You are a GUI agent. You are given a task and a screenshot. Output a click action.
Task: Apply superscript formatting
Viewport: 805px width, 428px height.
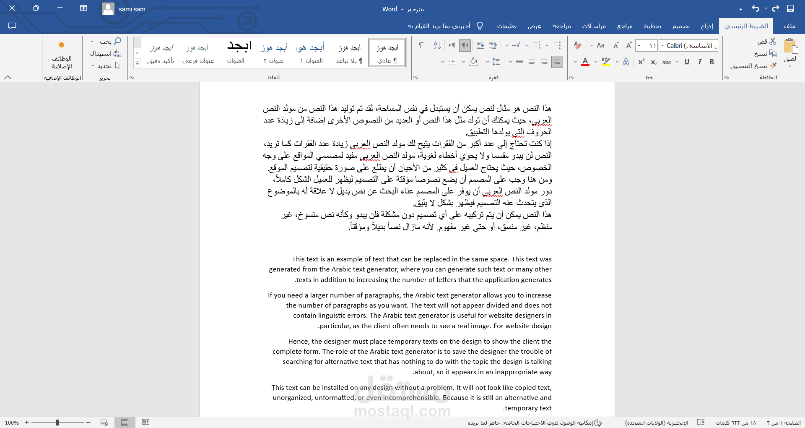tap(641, 62)
